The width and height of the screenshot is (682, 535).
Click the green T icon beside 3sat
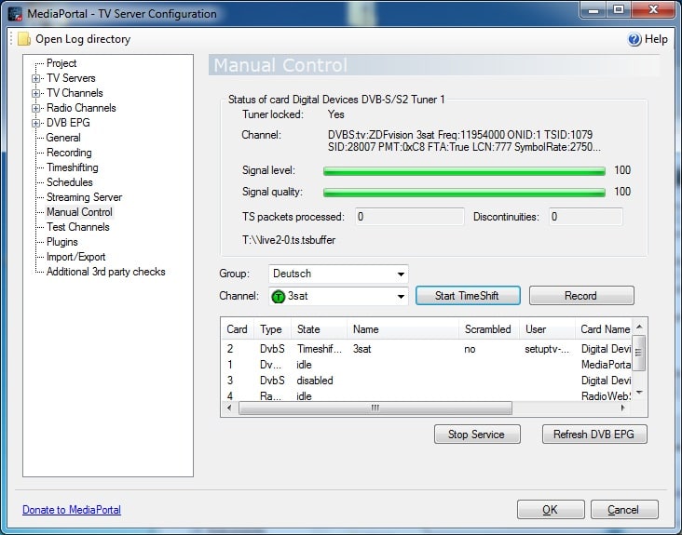click(x=278, y=297)
